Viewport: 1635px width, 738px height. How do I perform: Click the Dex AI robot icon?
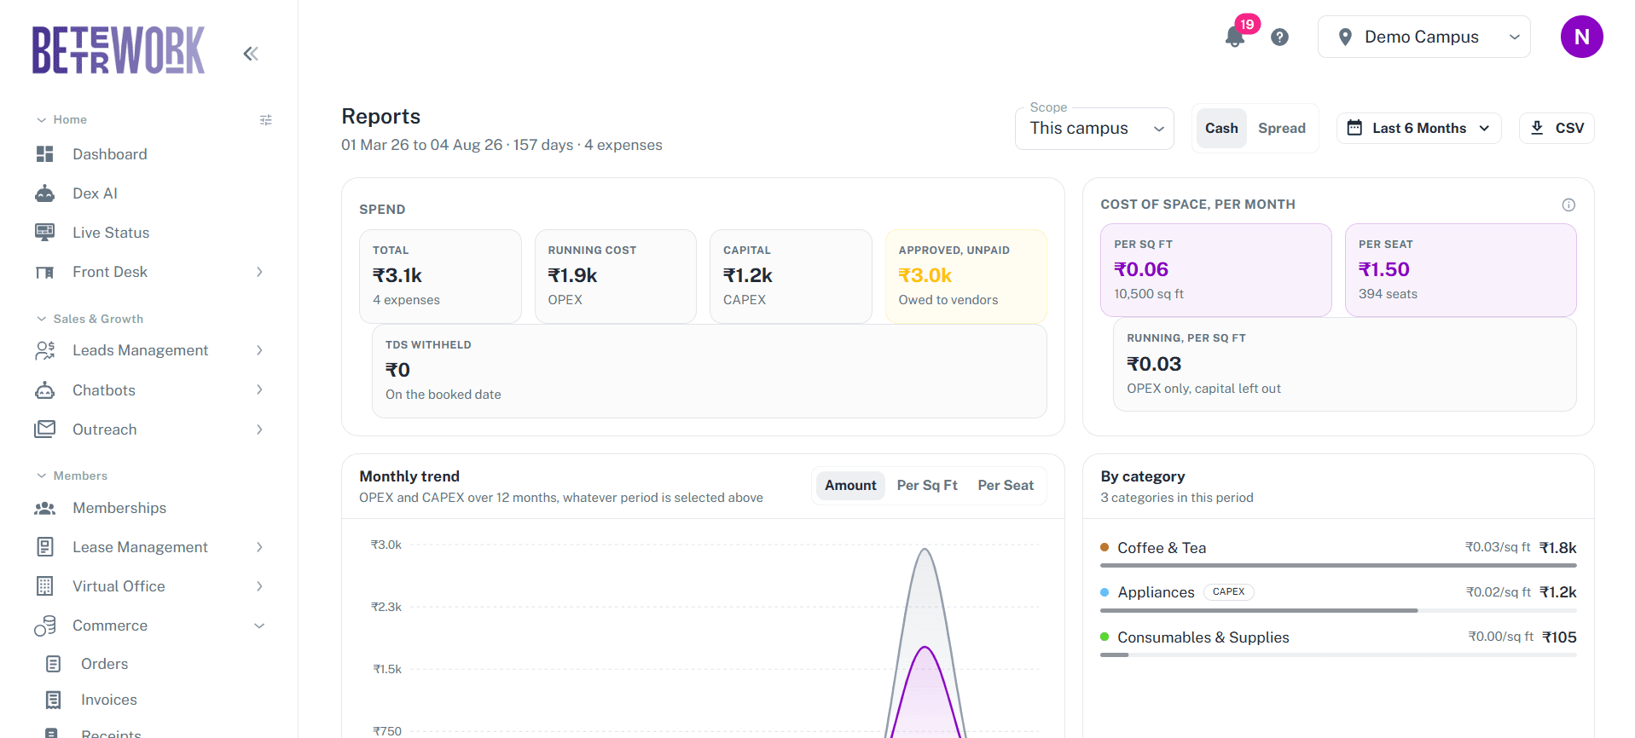45,193
